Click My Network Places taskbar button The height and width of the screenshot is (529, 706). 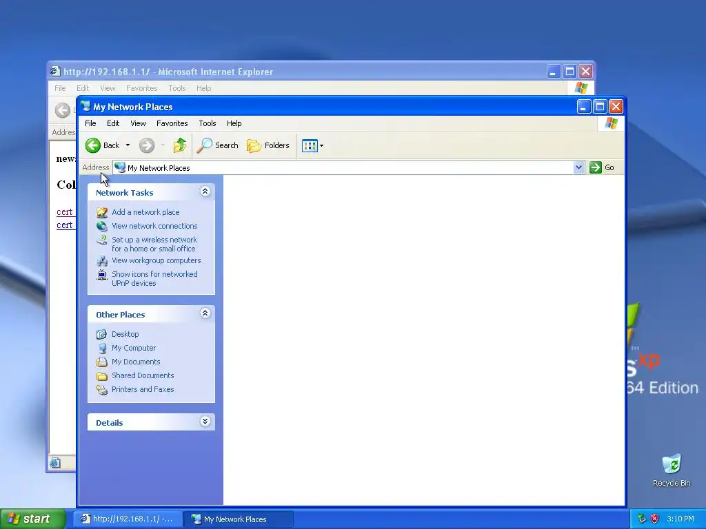click(x=239, y=519)
